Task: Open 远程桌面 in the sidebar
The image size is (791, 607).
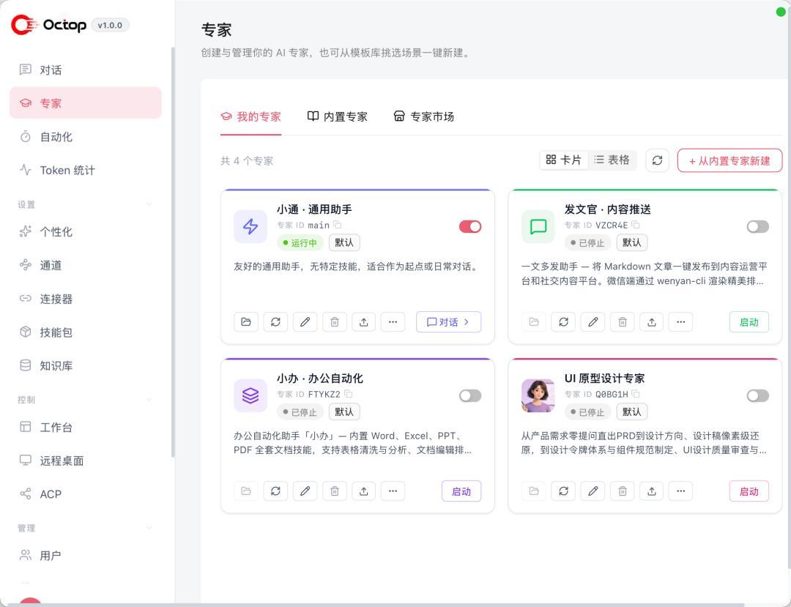Action: tap(86, 461)
